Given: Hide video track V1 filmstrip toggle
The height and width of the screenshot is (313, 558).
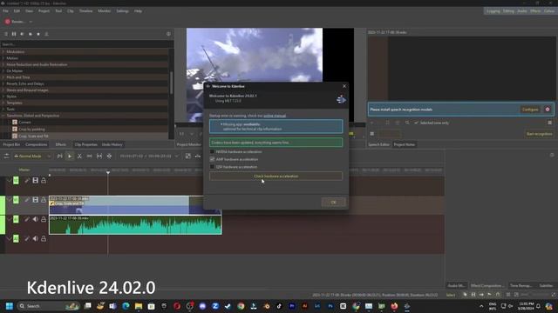Looking at the screenshot, I should (x=35, y=200).
